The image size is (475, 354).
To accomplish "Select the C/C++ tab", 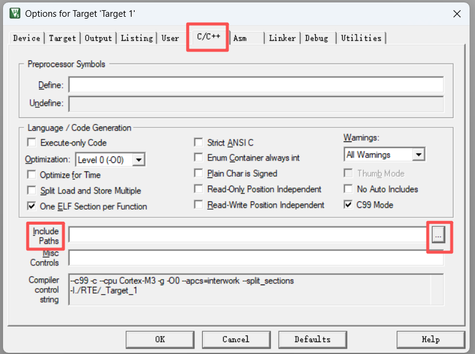I will [208, 37].
